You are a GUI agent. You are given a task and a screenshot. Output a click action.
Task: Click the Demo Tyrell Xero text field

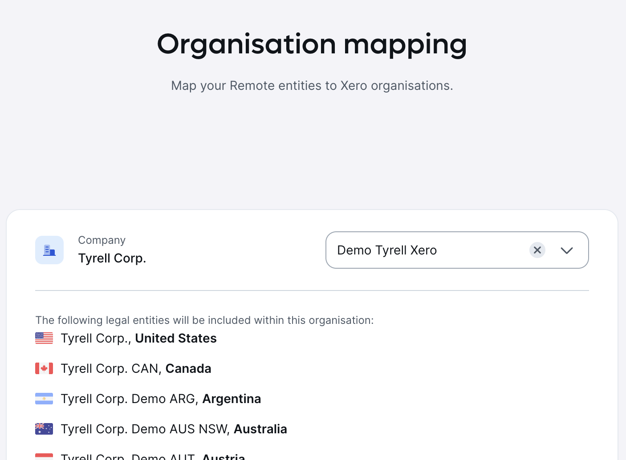[457, 250]
